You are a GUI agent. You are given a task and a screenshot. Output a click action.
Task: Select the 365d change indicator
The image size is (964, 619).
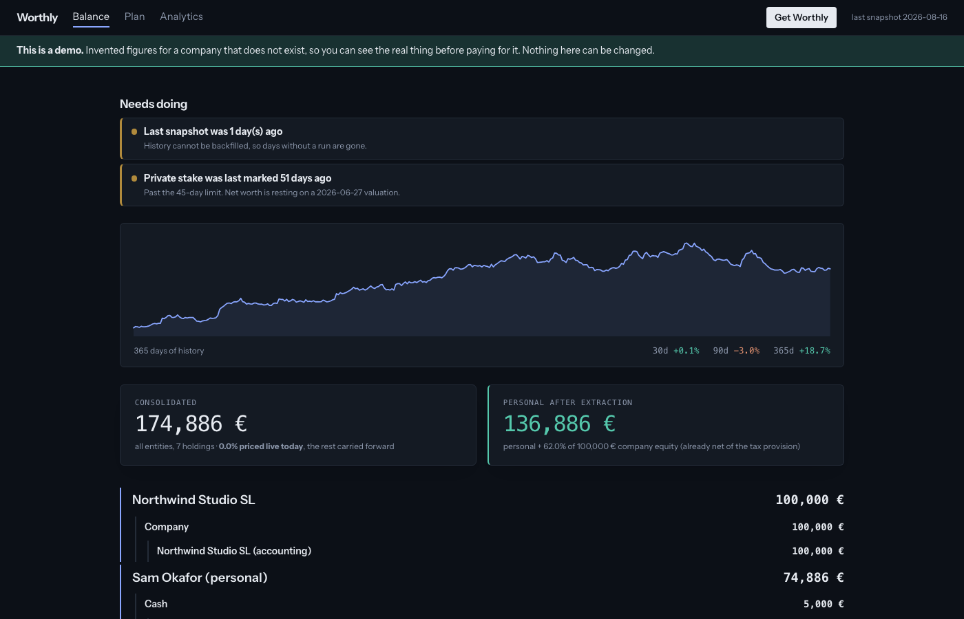801,351
